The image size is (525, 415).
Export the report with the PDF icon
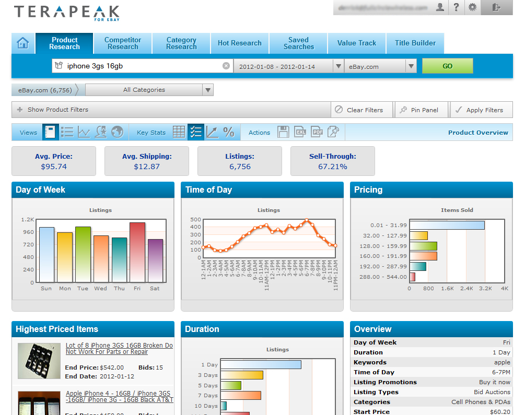tap(317, 132)
